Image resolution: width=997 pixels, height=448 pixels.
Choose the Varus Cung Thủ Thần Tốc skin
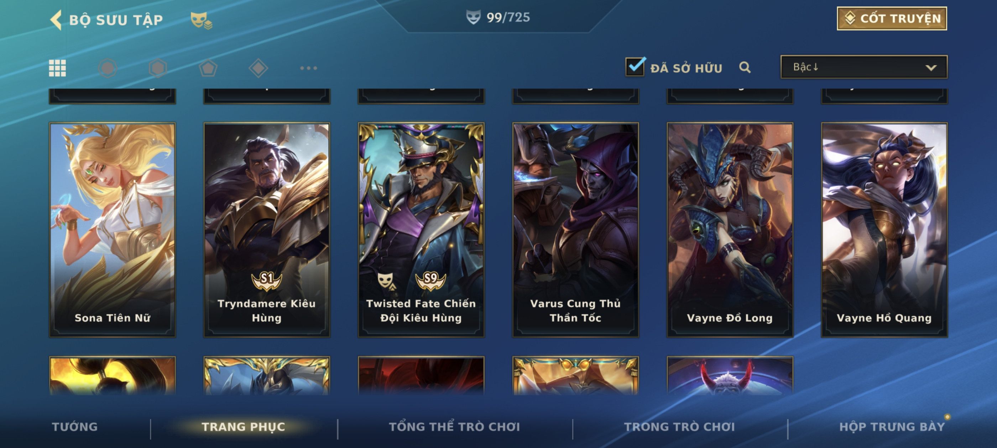575,230
